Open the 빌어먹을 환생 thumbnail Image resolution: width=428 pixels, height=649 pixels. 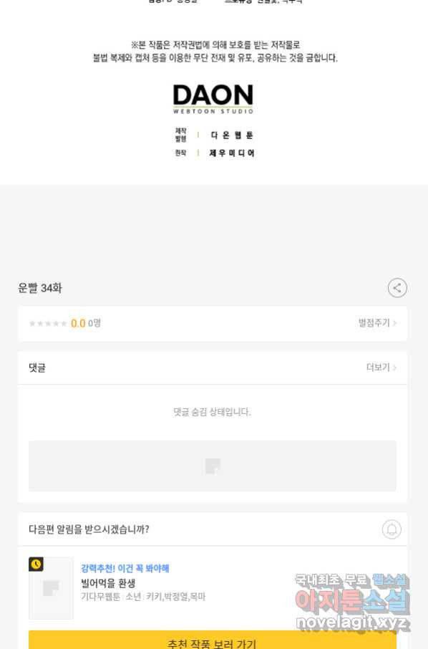(51, 587)
